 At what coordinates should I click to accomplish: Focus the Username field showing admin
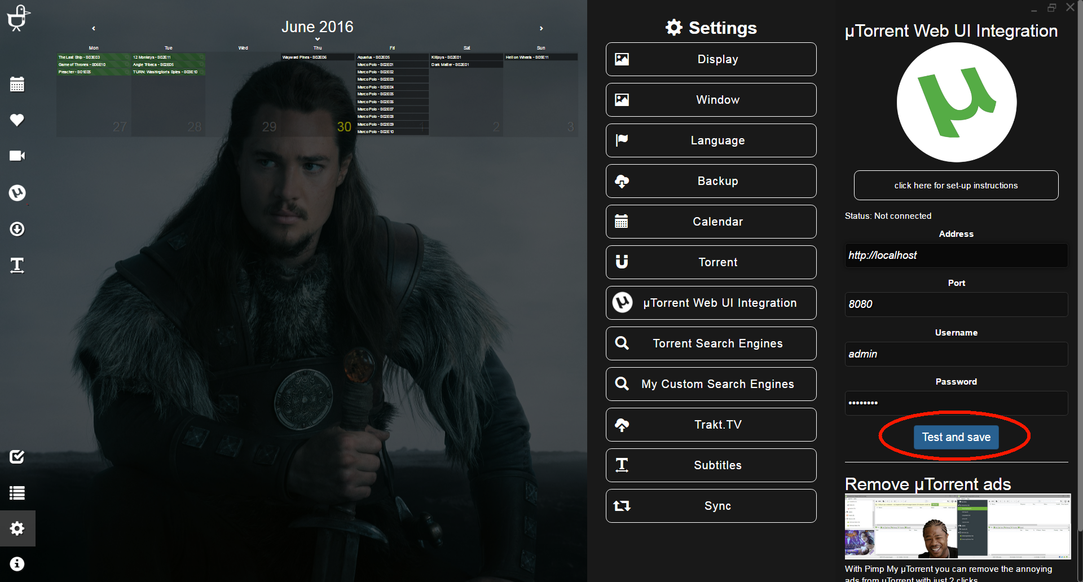[x=956, y=354]
